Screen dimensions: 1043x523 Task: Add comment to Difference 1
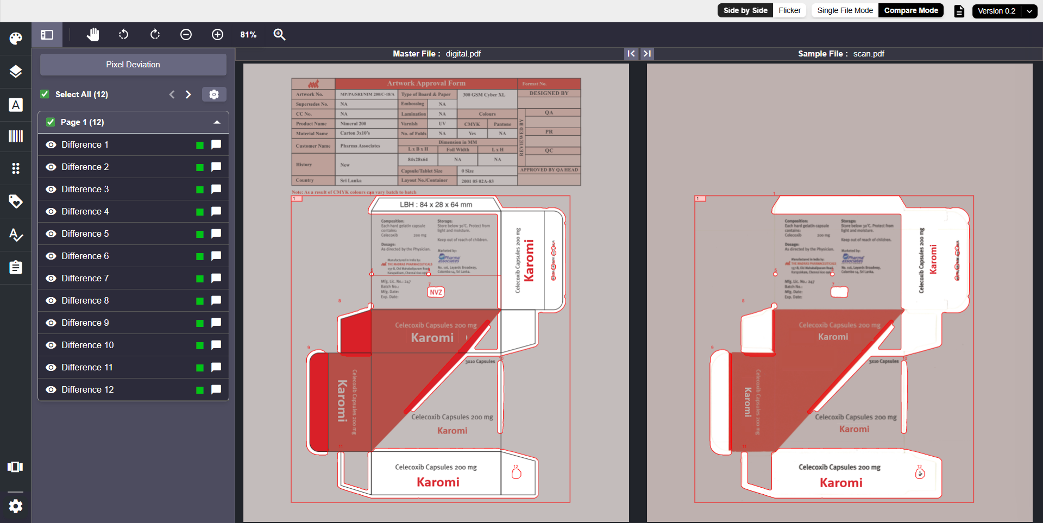coord(216,144)
